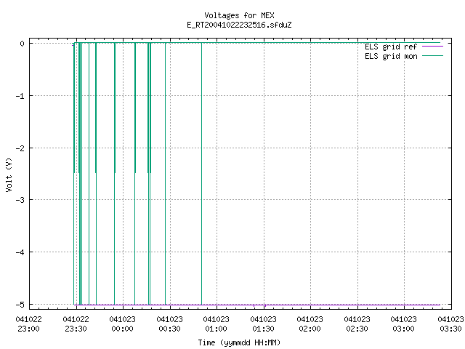Click the x-axis label 041023 02:00
Screen dimensions: 465x349
[310, 324]
